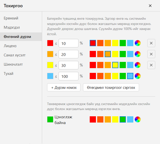Switch to the Шинэчлэлт tab
This screenshot has width=160, height=144.
[21, 64]
